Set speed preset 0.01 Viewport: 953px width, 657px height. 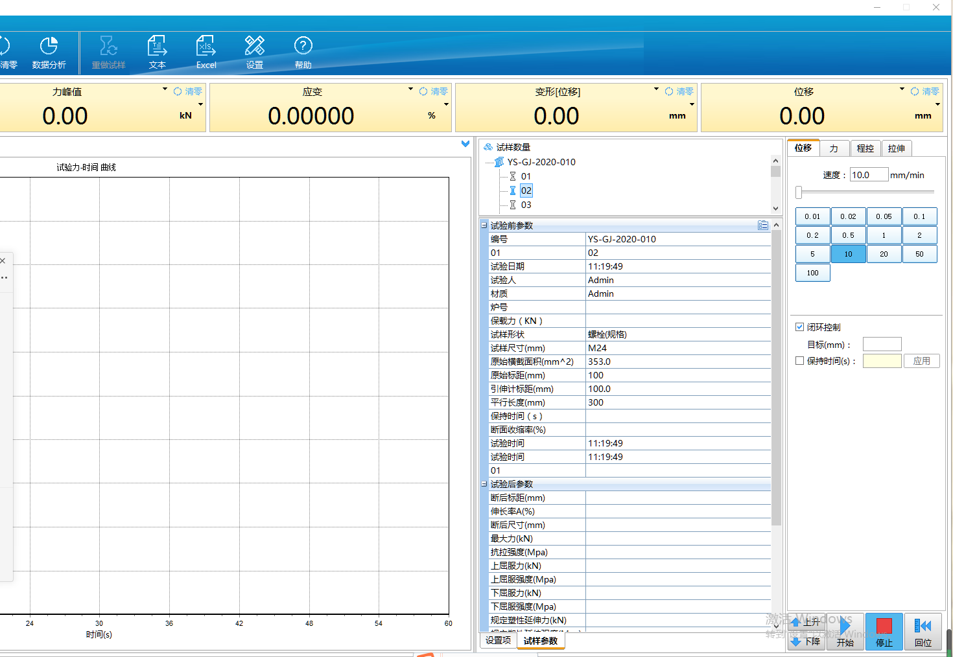click(x=812, y=216)
